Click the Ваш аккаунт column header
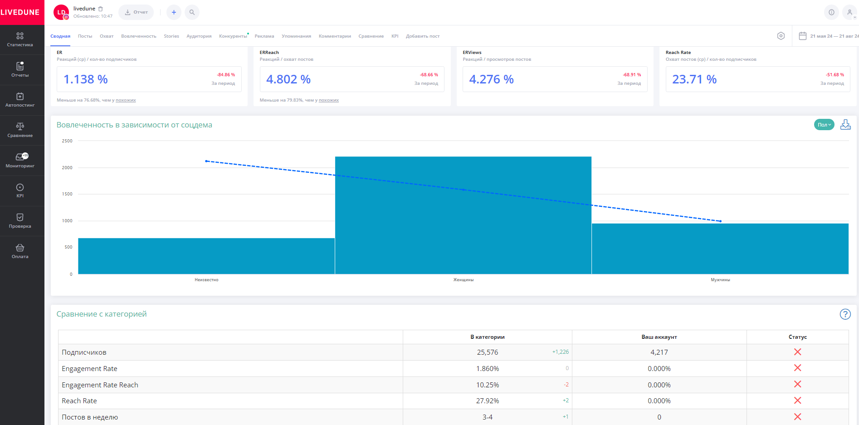The image size is (859, 425). [x=659, y=337]
